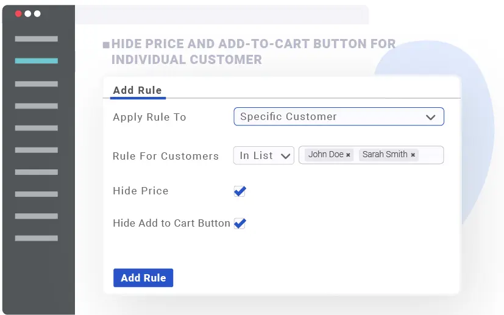Click the third sidebar menu bar

tap(37, 83)
